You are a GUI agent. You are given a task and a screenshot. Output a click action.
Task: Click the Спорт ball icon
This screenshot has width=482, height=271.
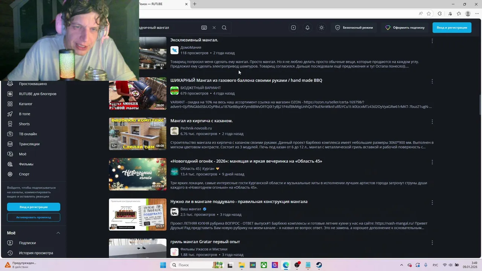pos(10,174)
